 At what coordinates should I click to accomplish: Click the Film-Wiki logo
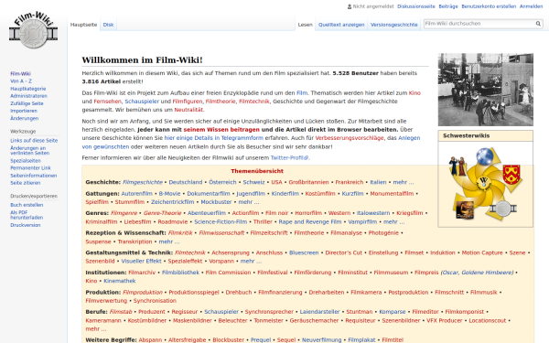(x=33, y=30)
